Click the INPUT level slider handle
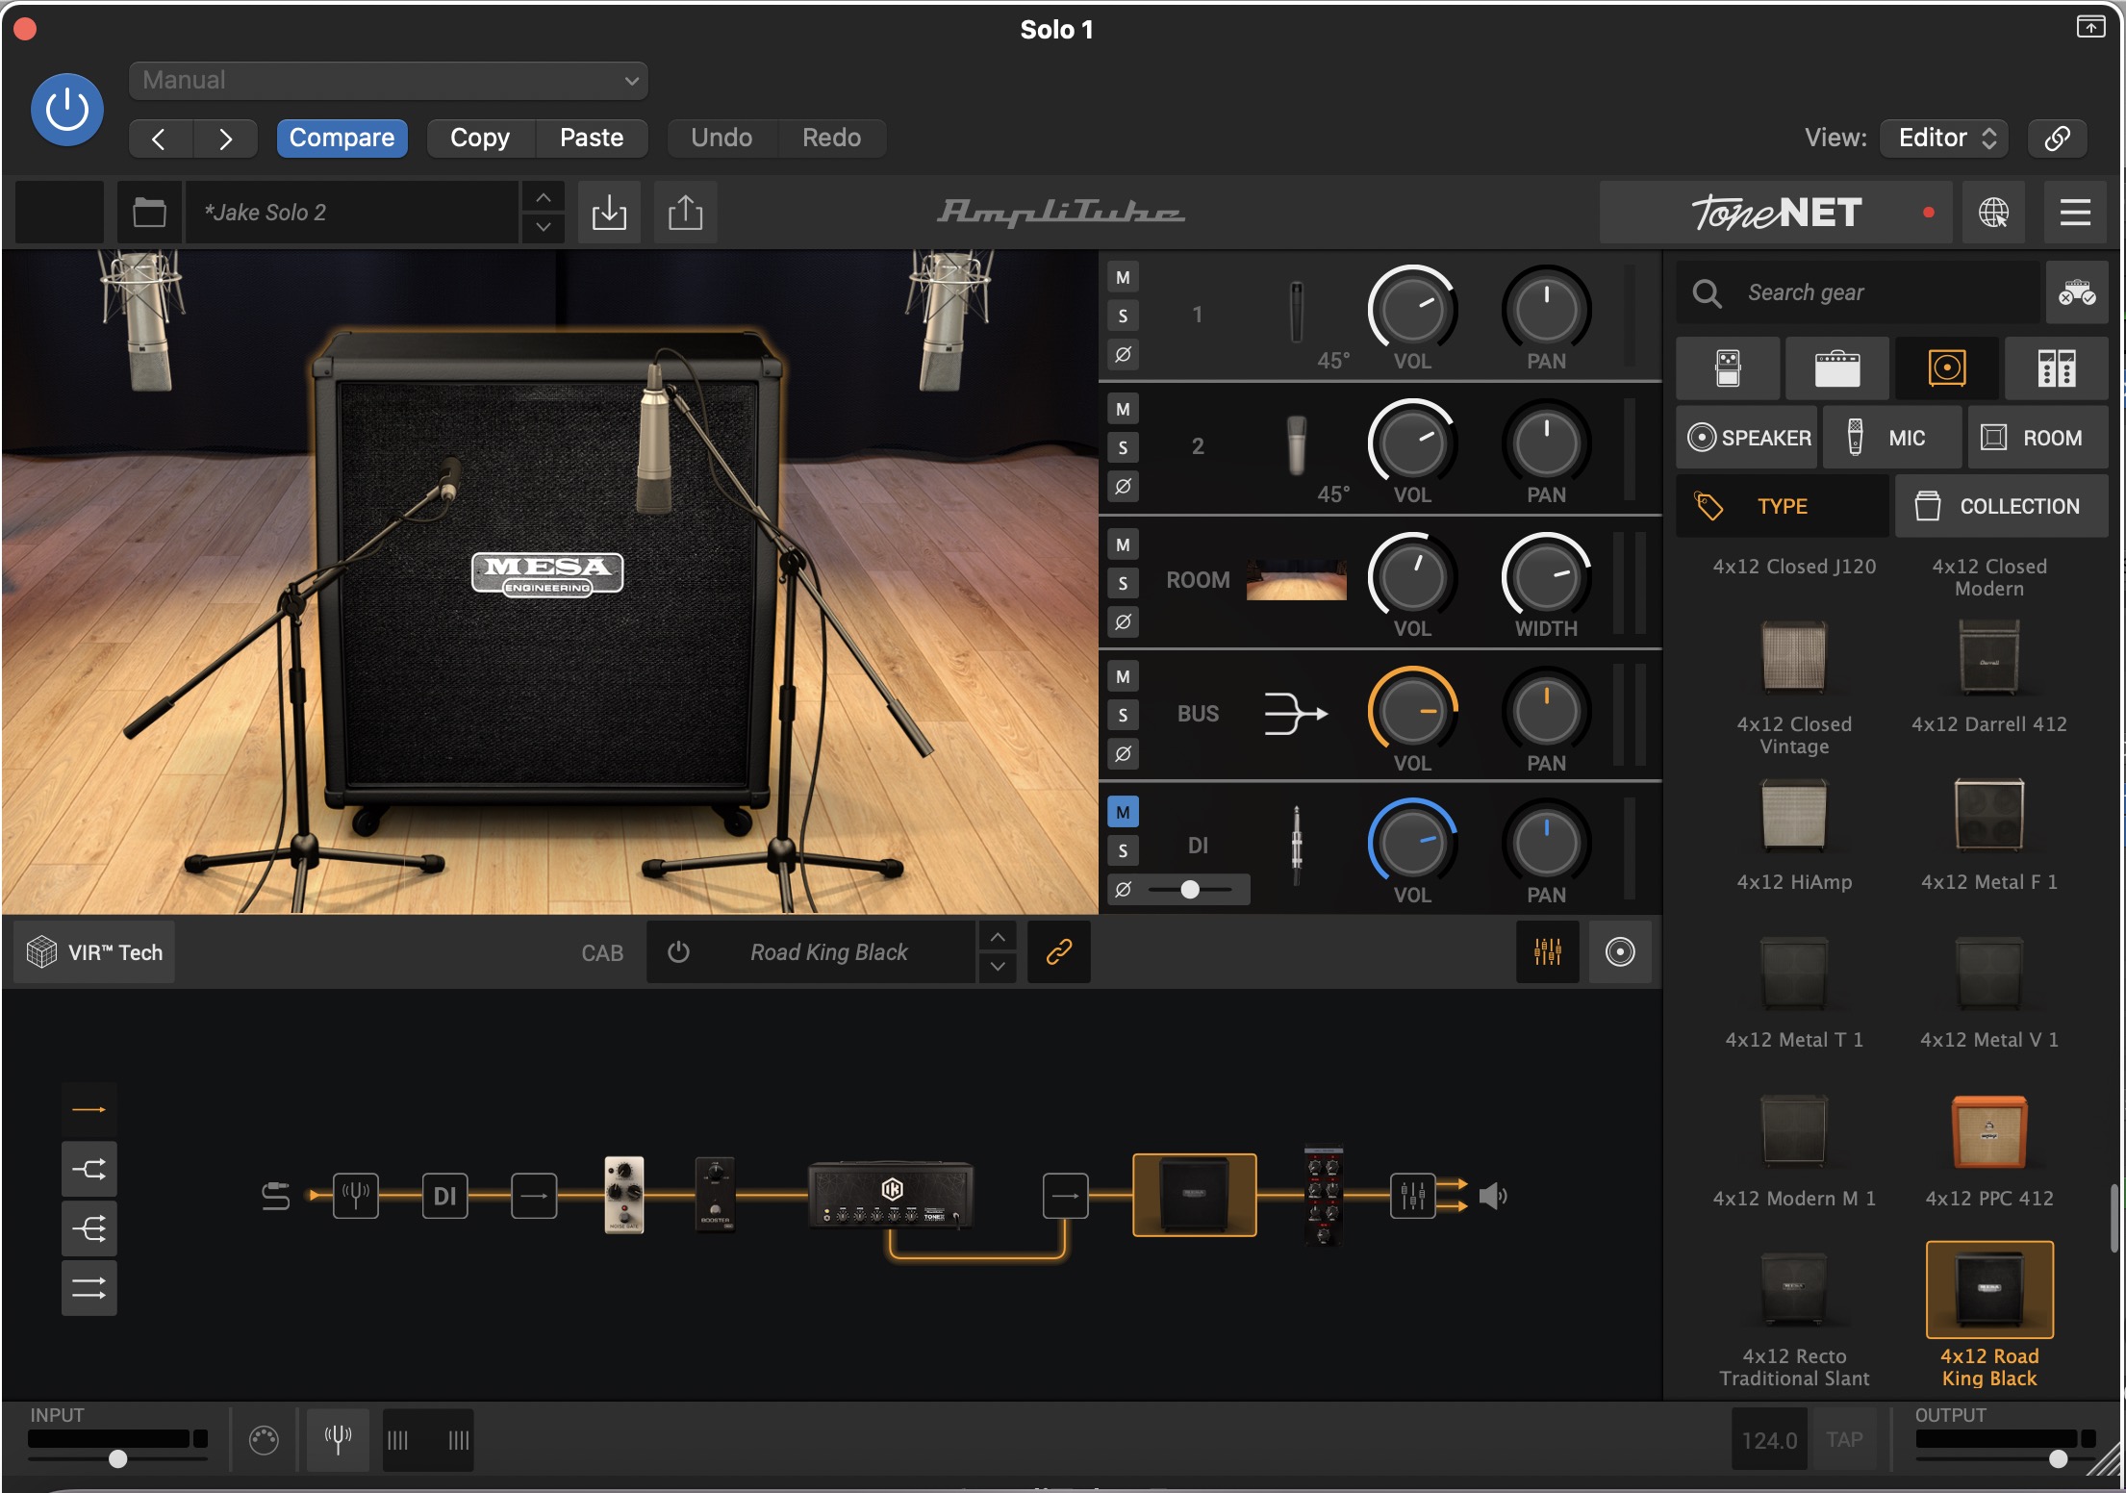This screenshot has width=2126, height=1493. 117,1458
